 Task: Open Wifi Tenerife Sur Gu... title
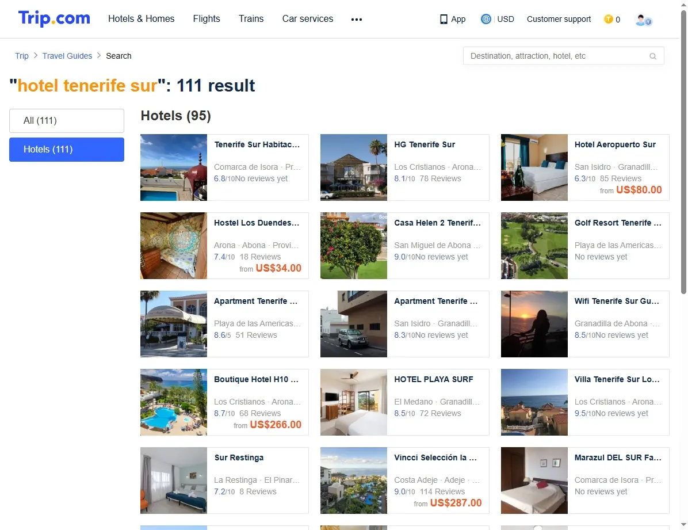pos(617,301)
